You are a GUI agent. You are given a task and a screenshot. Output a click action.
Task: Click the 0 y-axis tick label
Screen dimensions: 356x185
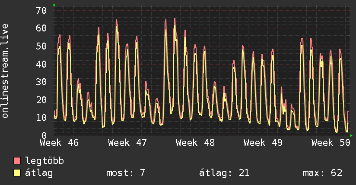click(44, 136)
